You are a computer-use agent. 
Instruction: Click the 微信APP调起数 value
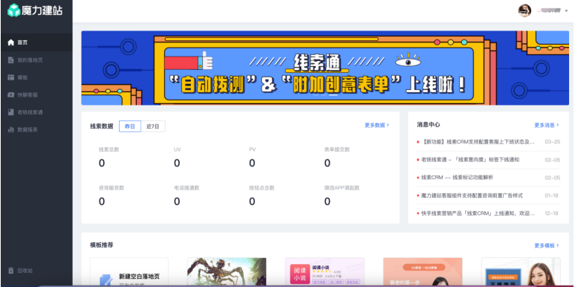327,201
